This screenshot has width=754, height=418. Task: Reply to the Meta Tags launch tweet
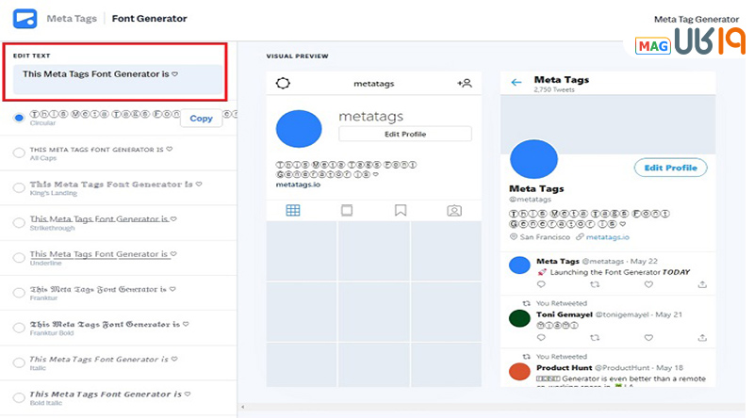point(541,284)
